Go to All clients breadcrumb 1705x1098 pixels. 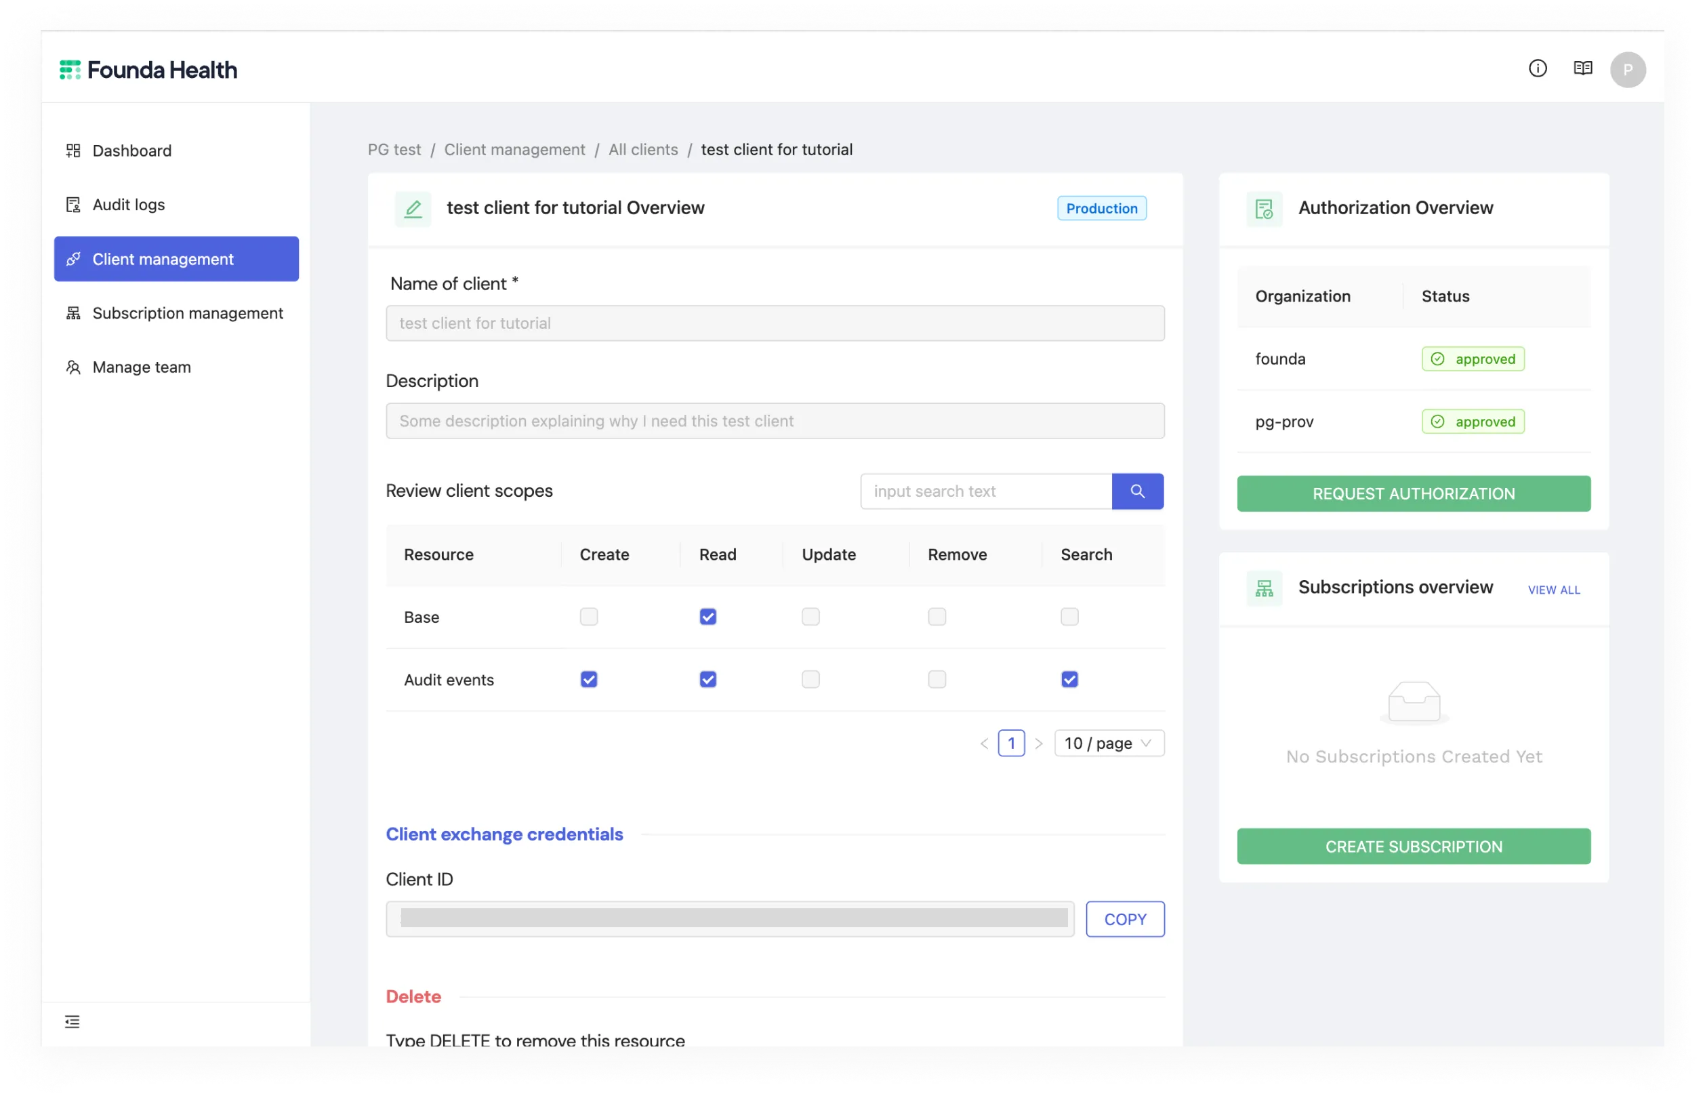(x=643, y=150)
